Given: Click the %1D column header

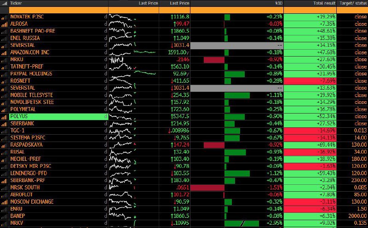Looking at the screenshot, I should (279, 3).
